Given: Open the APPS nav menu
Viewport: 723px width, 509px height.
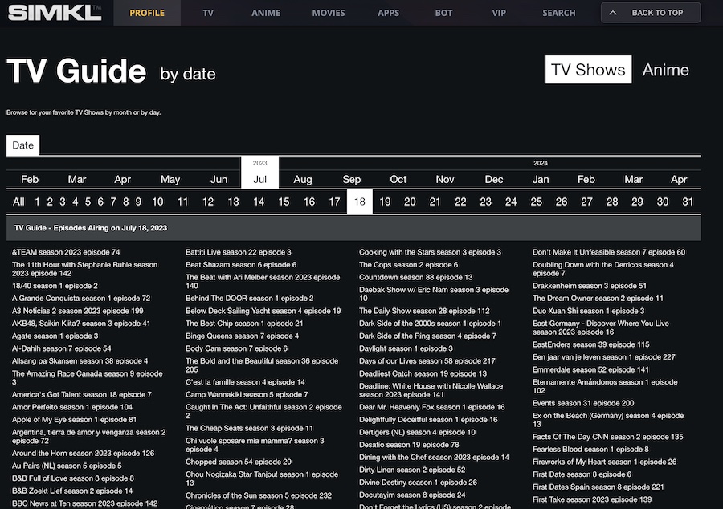Looking at the screenshot, I should pyautogui.click(x=388, y=13).
